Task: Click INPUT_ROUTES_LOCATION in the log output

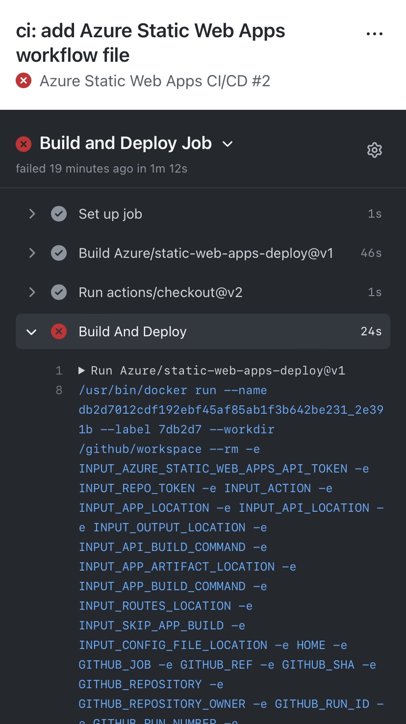Action: [x=155, y=606]
